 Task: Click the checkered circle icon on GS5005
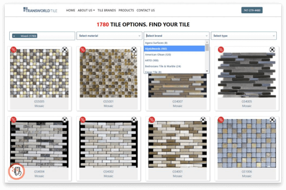[65, 50]
